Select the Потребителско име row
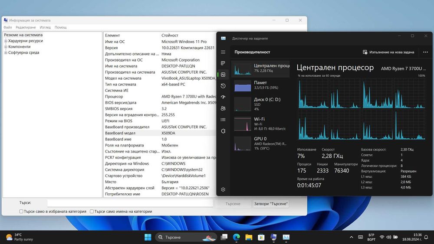The height and width of the screenshot is (244, 434). point(160,194)
